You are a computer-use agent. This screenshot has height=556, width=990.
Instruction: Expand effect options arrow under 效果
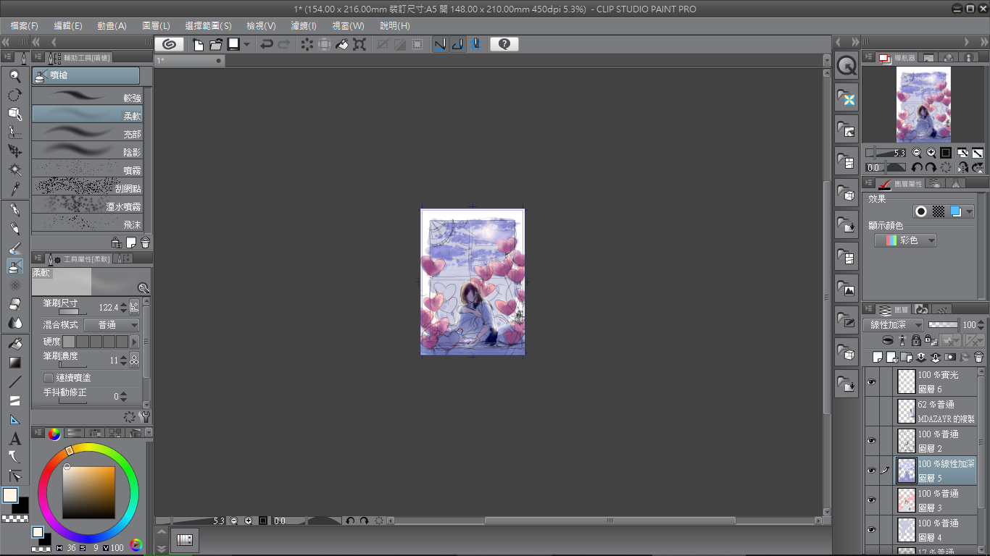(x=969, y=211)
